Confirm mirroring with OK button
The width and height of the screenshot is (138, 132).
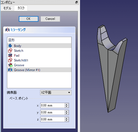point(28,19)
